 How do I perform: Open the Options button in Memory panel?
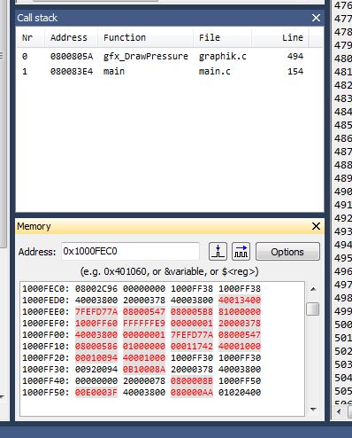(x=287, y=252)
